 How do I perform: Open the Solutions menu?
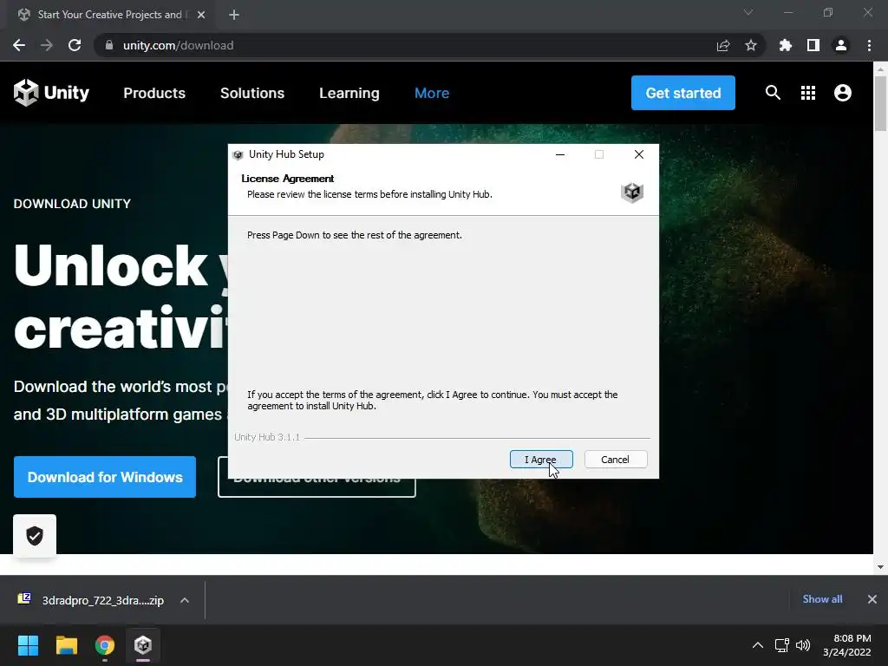click(252, 93)
